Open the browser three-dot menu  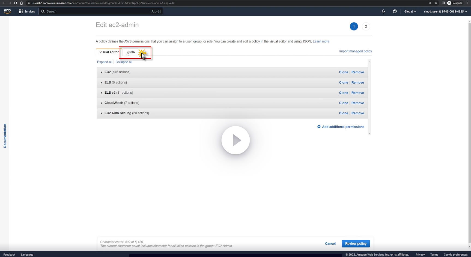coord(467,3)
